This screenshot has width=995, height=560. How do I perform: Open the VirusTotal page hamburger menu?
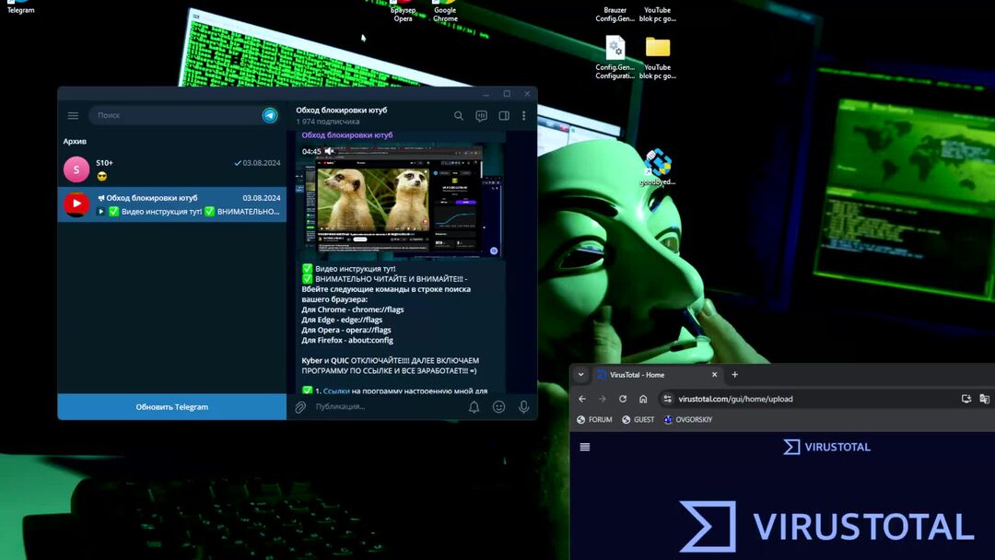pyautogui.click(x=585, y=447)
